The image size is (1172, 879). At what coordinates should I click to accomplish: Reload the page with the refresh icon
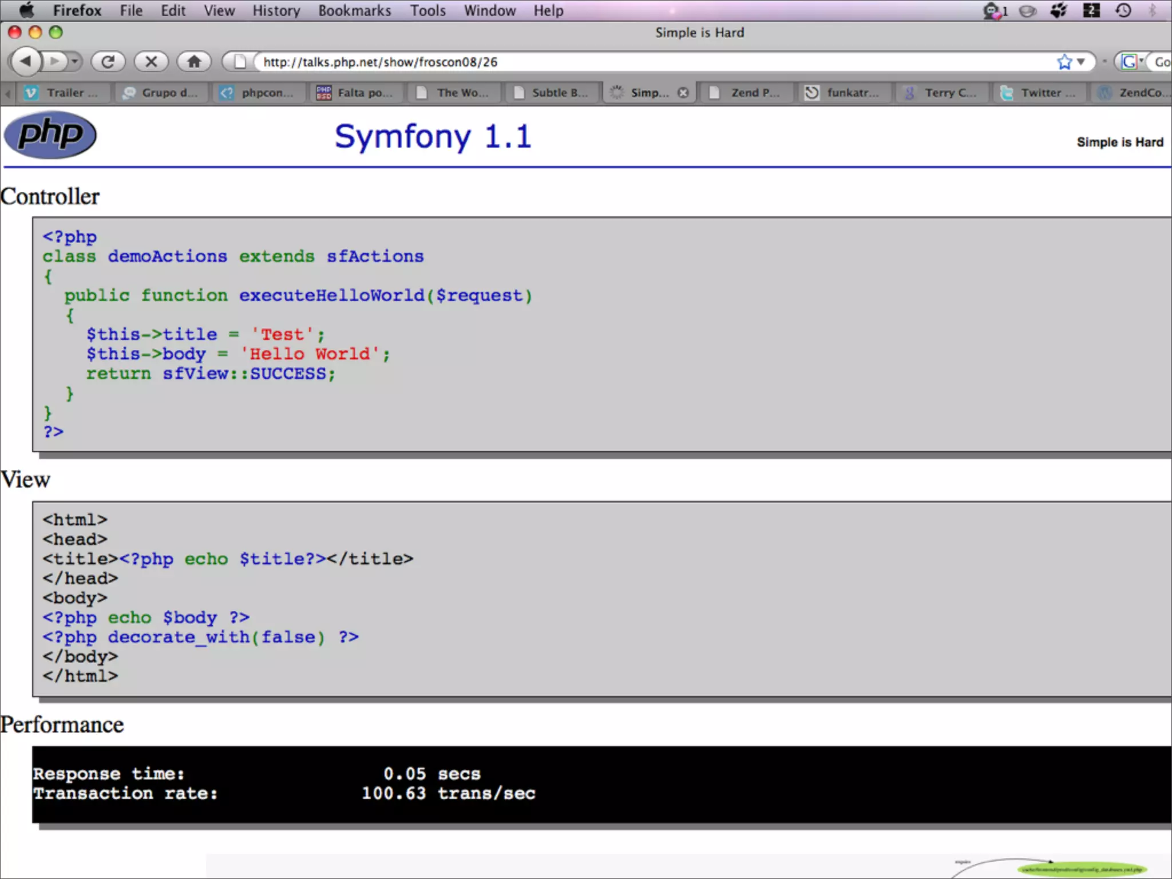108,61
